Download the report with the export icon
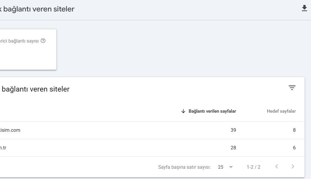311x179 pixels. coord(304,8)
